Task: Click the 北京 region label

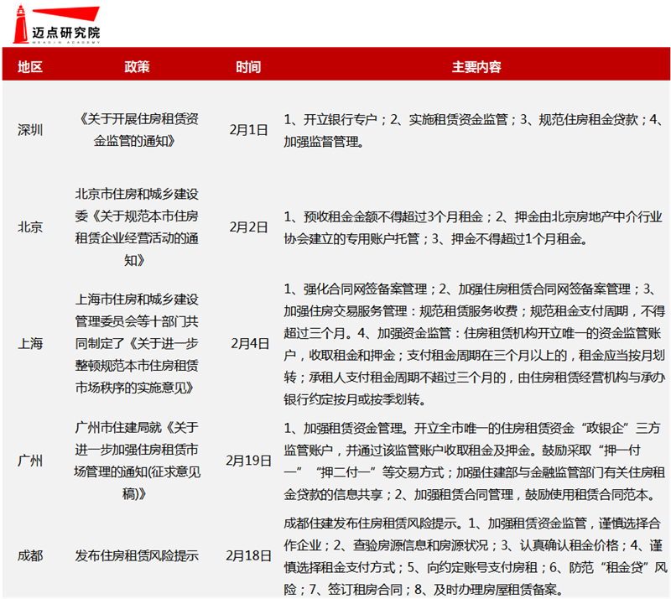Action: [x=29, y=227]
